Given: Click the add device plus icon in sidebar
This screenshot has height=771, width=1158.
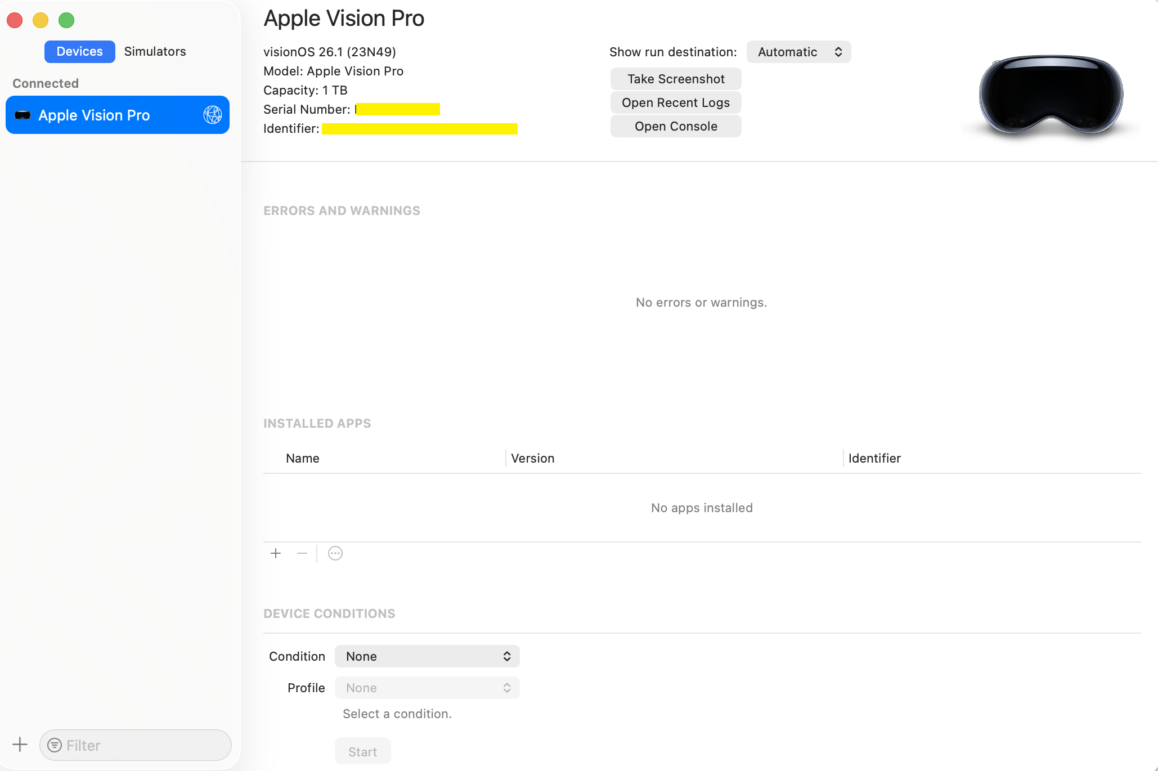Looking at the screenshot, I should (20, 745).
